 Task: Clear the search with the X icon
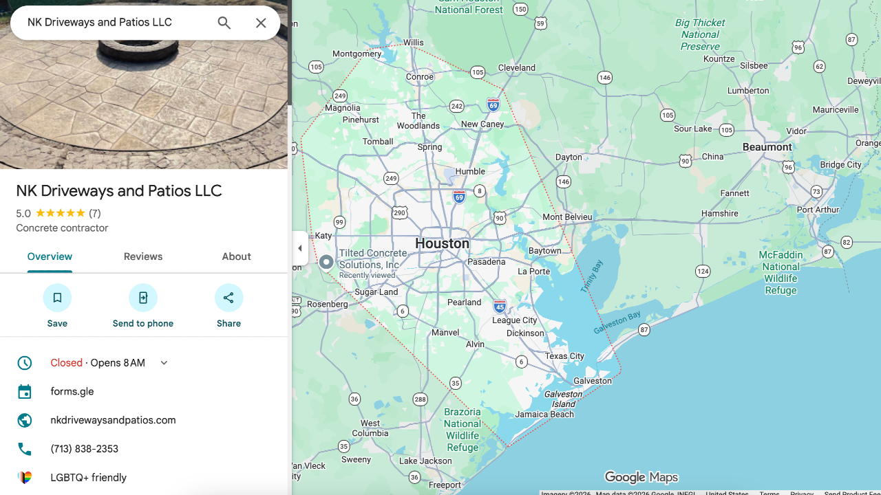coord(261,23)
